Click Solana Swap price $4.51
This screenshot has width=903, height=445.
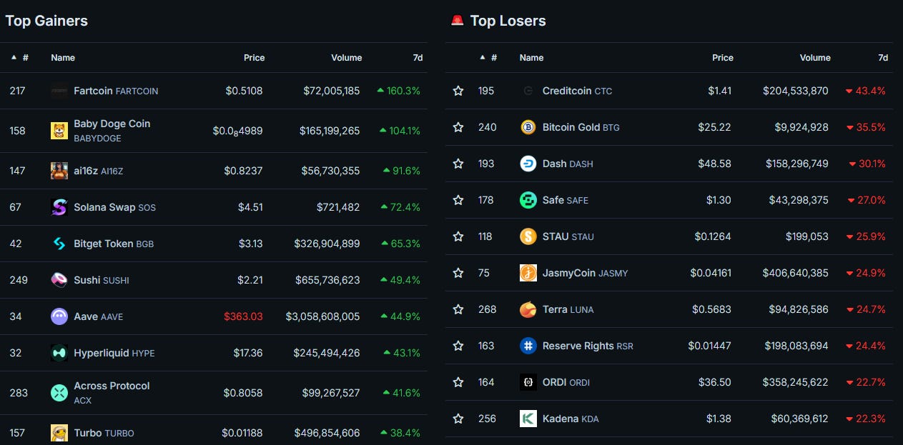[x=250, y=207]
